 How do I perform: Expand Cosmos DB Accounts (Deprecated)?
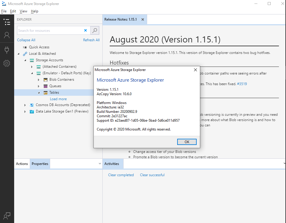click(x=25, y=105)
